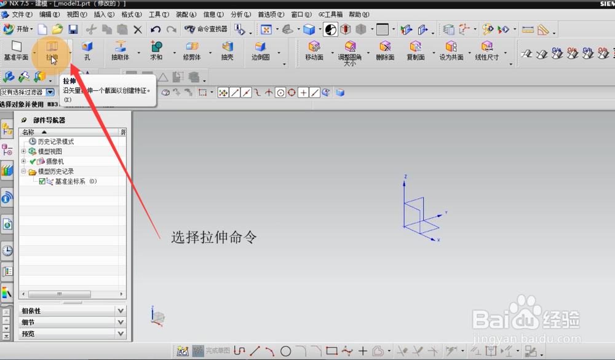Image resolution: width=615 pixels, height=360 pixels.
Task: Click the 调整圆角大小 resize blend tool
Action: [349, 52]
